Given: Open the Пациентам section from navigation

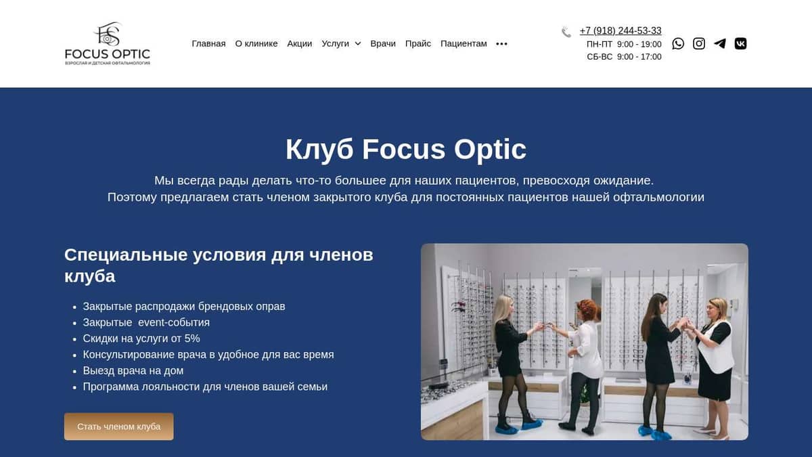Looking at the screenshot, I should (x=464, y=43).
